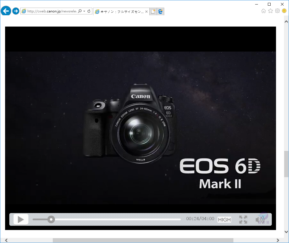Click the video seek bar knob

51,219
